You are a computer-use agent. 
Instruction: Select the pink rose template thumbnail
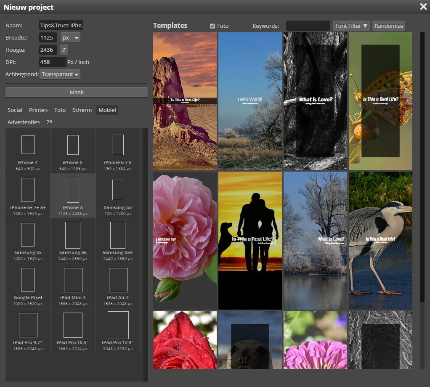click(x=185, y=240)
